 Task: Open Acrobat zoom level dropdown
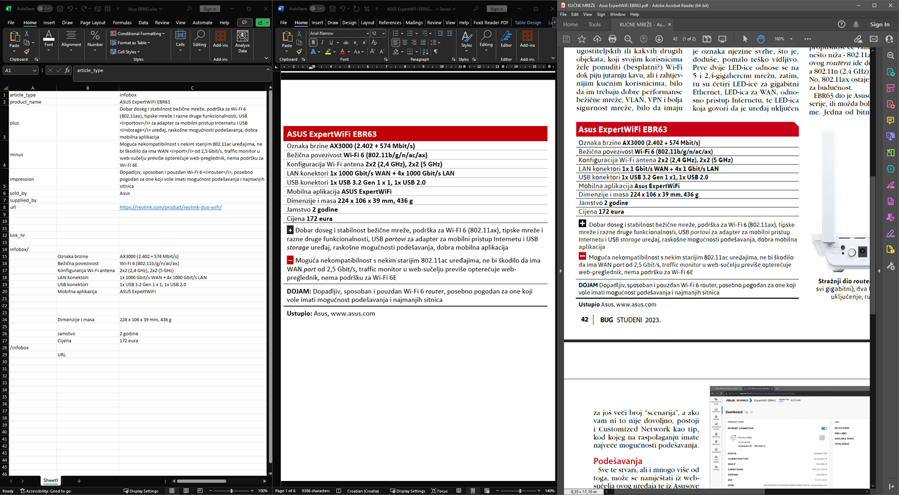tap(791, 39)
